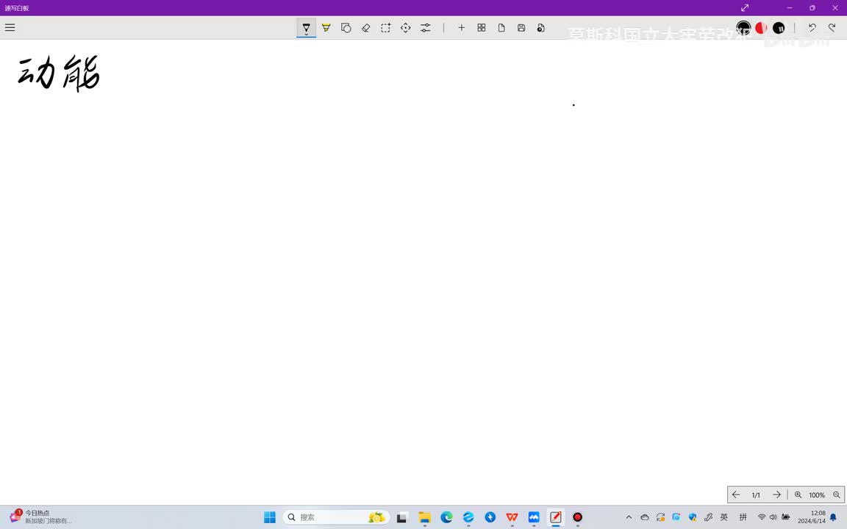The width and height of the screenshot is (847, 529).
Task: Open the 今日热点 news widget
Action: click(x=40, y=517)
